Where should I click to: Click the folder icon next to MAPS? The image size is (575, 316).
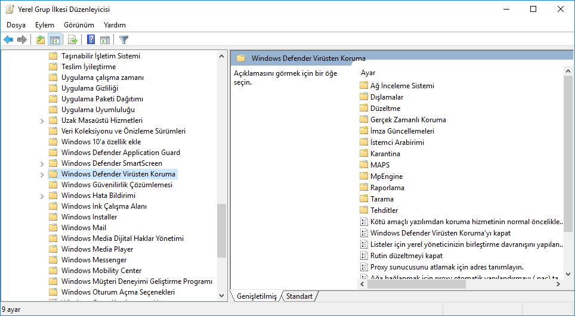tap(364, 165)
